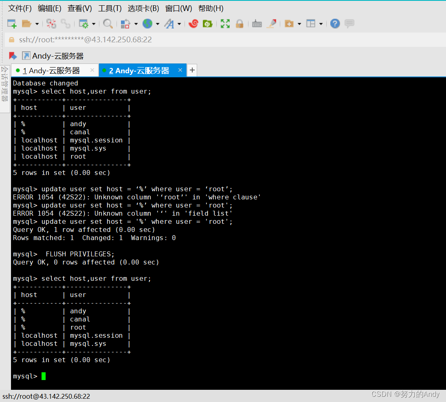This screenshot has width=446, height=402.
Task: Open the 编辑(E) menu
Action: click(x=50, y=9)
